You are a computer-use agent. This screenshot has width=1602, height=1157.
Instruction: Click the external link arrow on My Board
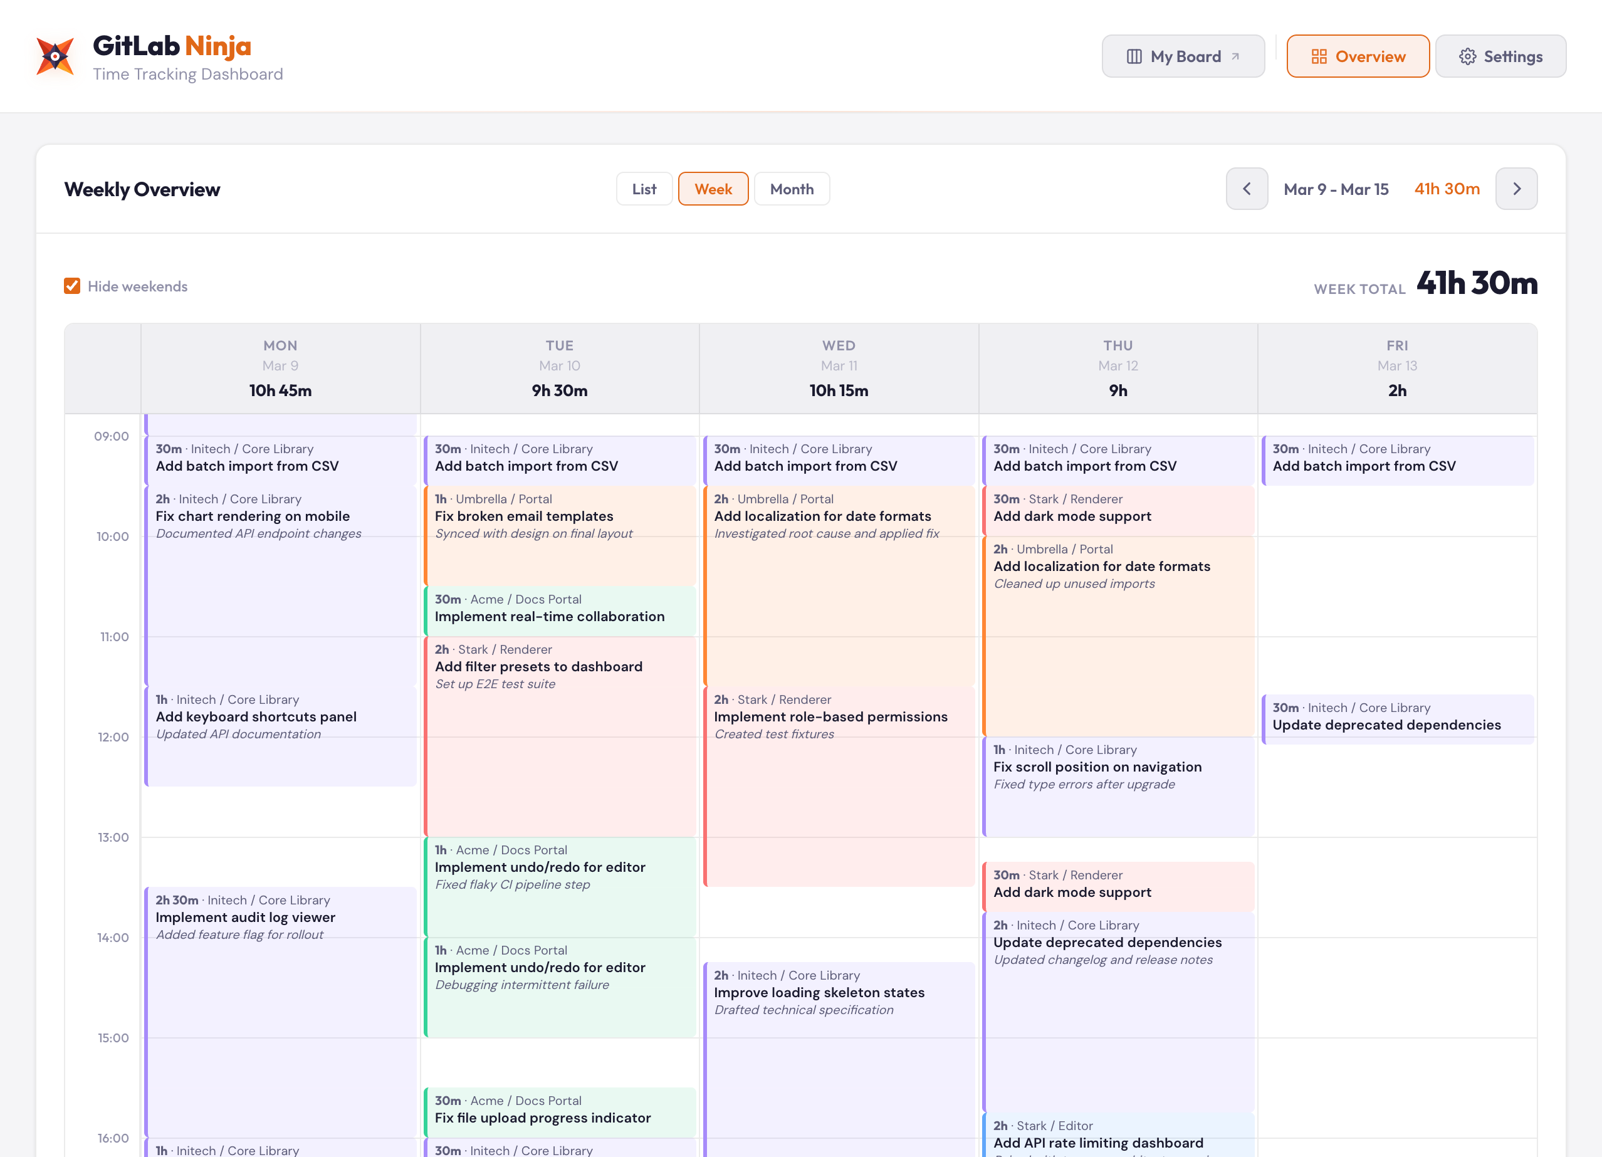[1235, 54]
